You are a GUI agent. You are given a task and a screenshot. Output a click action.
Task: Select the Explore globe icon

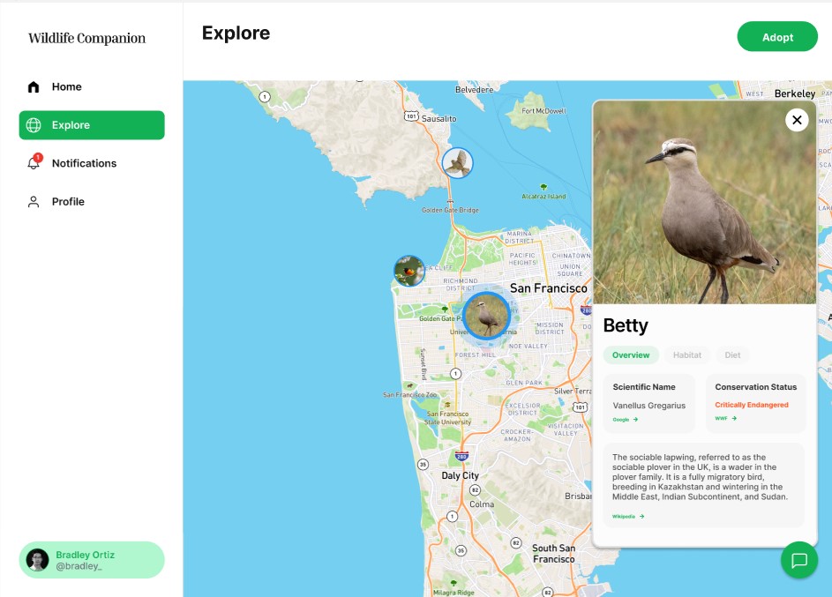pos(34,124)
